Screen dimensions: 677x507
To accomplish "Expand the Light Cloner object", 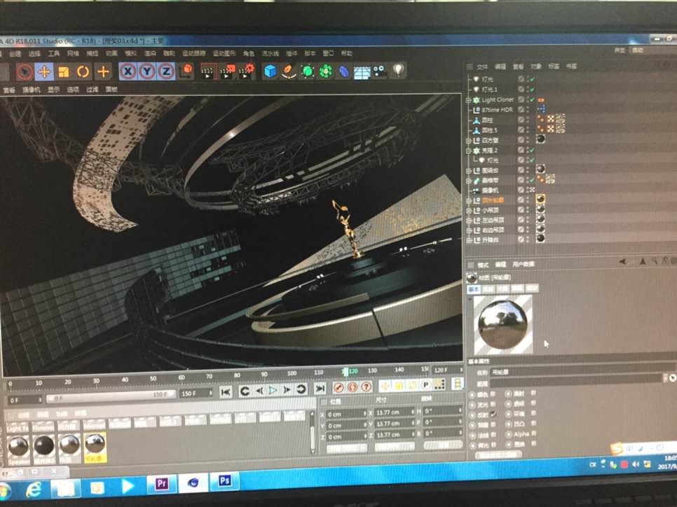I will pos(468,100).
